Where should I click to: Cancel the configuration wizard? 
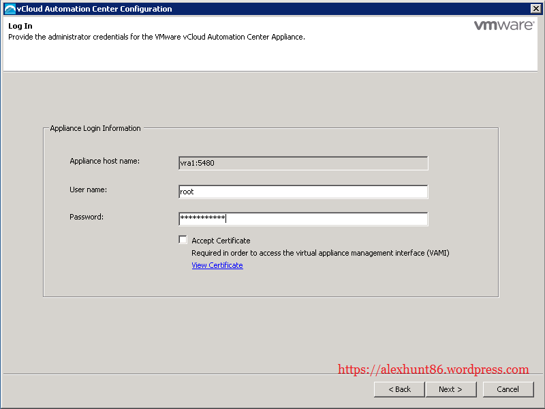[508, 389]
